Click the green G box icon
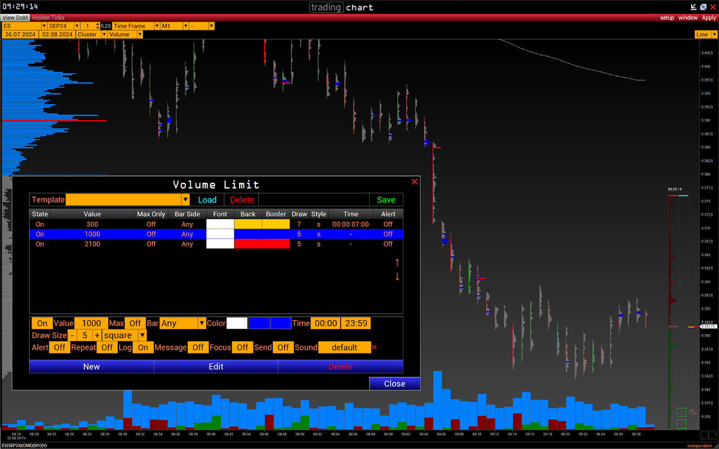The width and height of the screenshot is (719, 449). coord(682,412)
